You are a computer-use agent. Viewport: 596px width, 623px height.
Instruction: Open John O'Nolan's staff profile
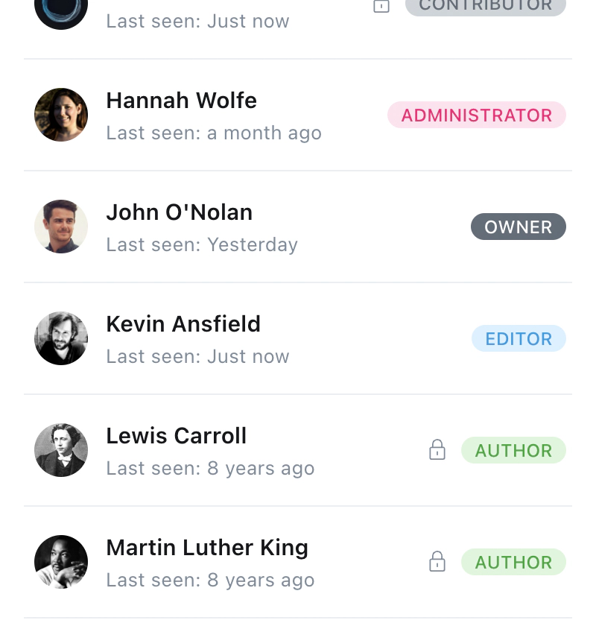[x=179, y=212]
